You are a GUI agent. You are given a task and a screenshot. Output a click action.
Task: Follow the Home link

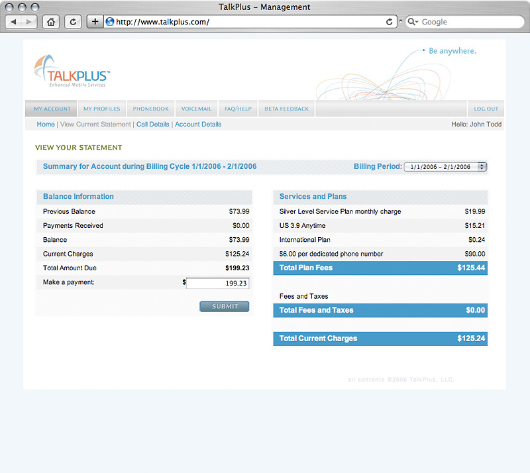click(46, 124)
